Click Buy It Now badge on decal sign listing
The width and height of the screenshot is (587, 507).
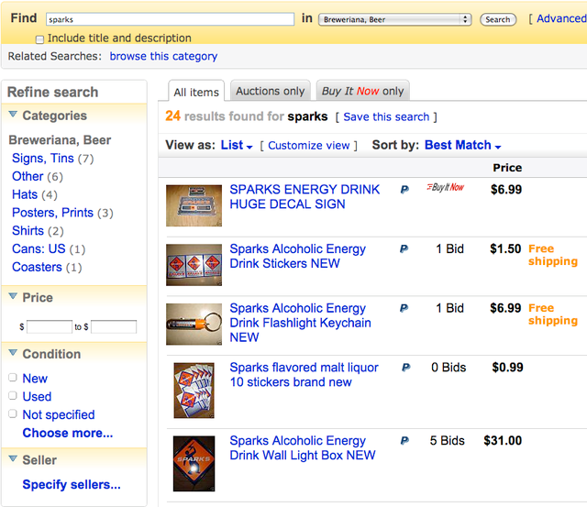pyautogui.click(x=445, y=187)
